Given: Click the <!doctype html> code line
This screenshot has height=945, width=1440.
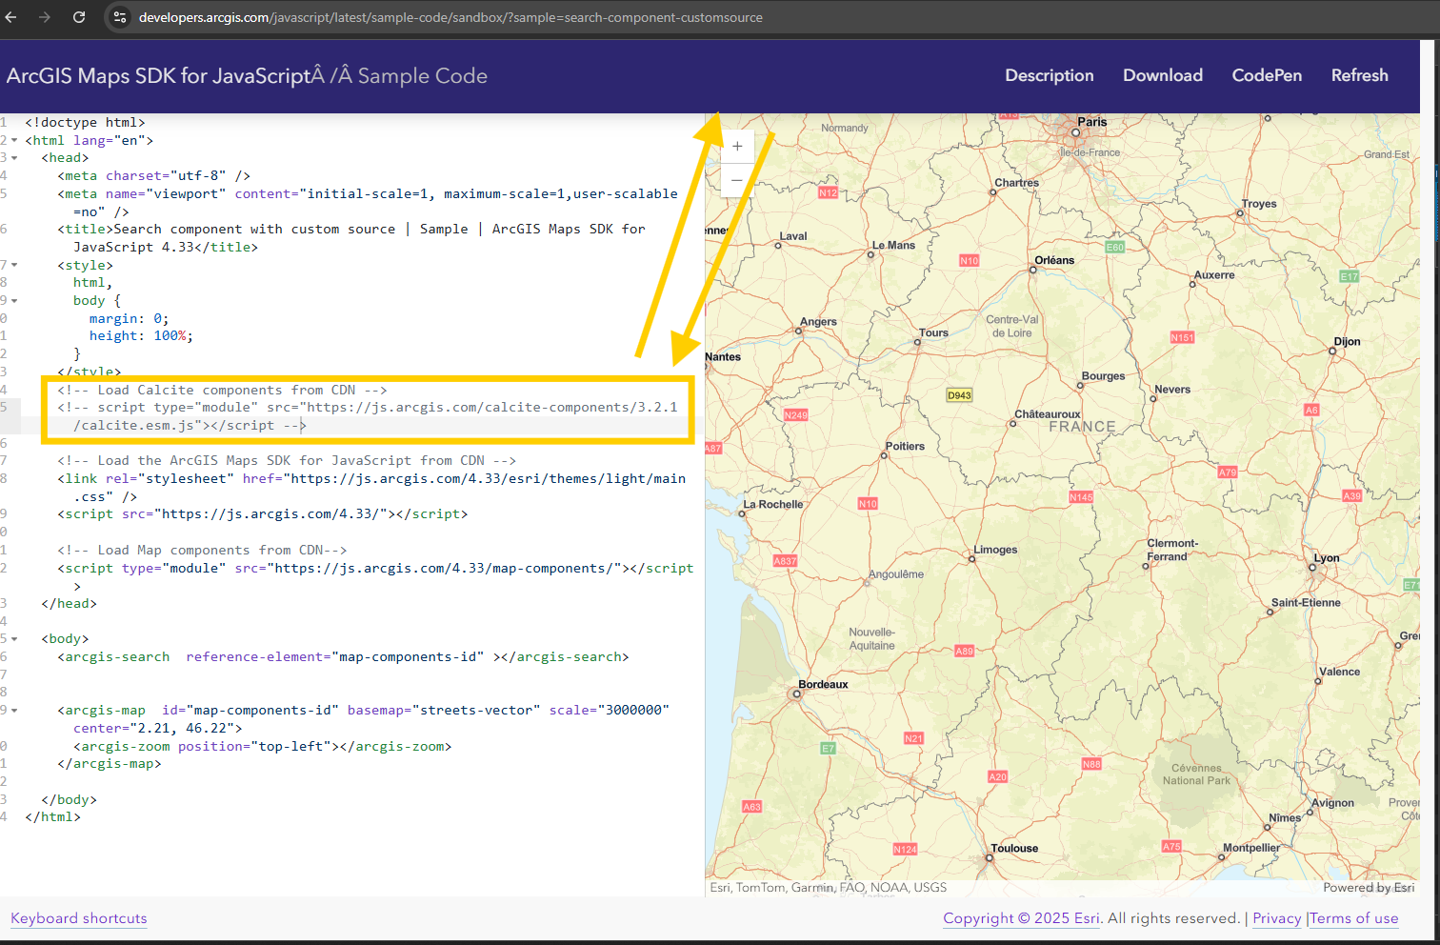Looking at the screenshot, I should click(85, 123).
